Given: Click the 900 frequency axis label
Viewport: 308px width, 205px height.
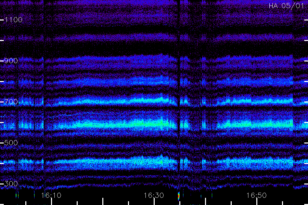Looking at the screenshot, I should click(x=11, y=61).
